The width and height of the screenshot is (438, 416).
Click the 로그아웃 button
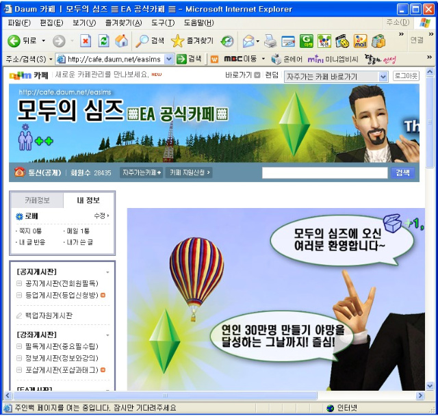point(406,76)
